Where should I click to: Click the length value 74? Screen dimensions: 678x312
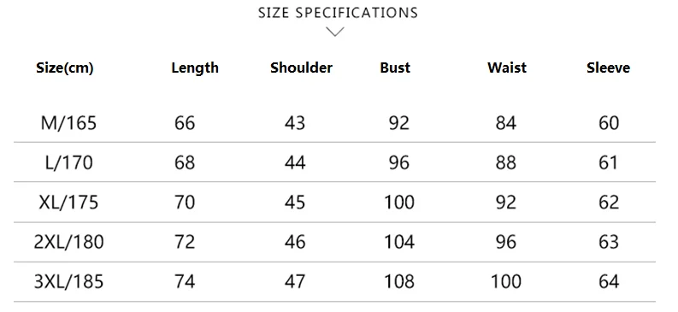pyautogui.click(x=185, y=282)
